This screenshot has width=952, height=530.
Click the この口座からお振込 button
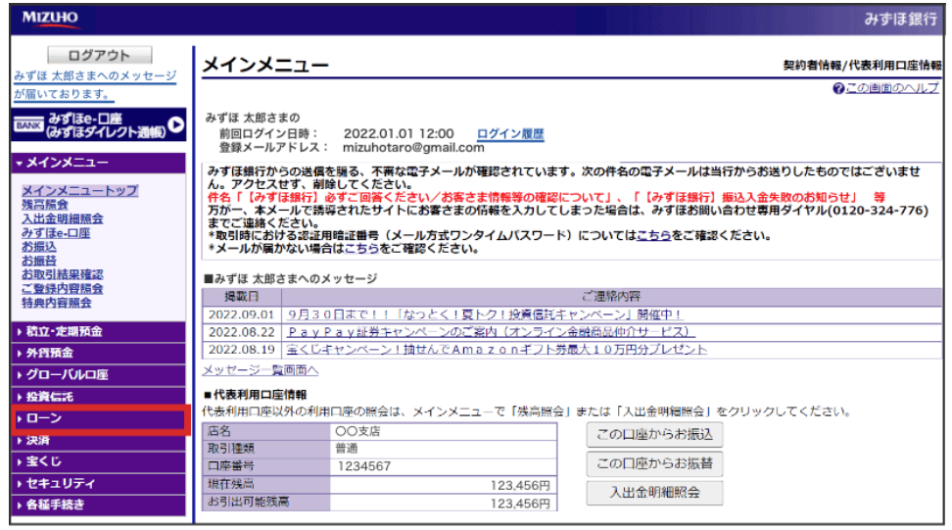(x=654, y=433)
